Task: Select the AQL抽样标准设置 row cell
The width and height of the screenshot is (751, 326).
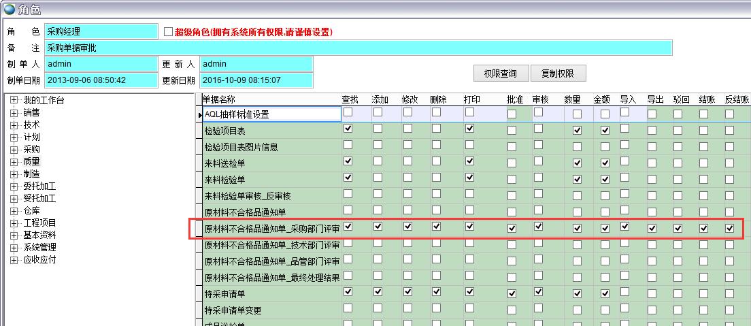Action: pyautogui.click(x=271, y=114)
